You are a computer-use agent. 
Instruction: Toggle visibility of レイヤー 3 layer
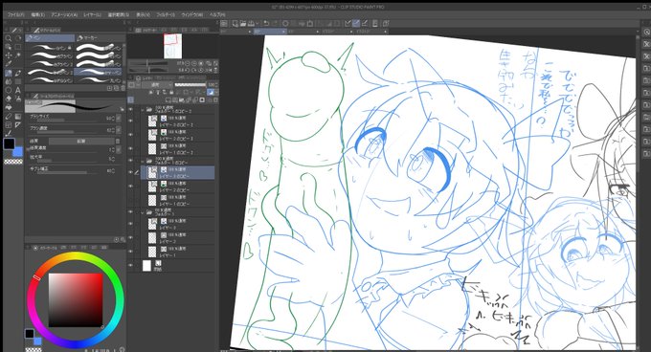click(131, 224)
